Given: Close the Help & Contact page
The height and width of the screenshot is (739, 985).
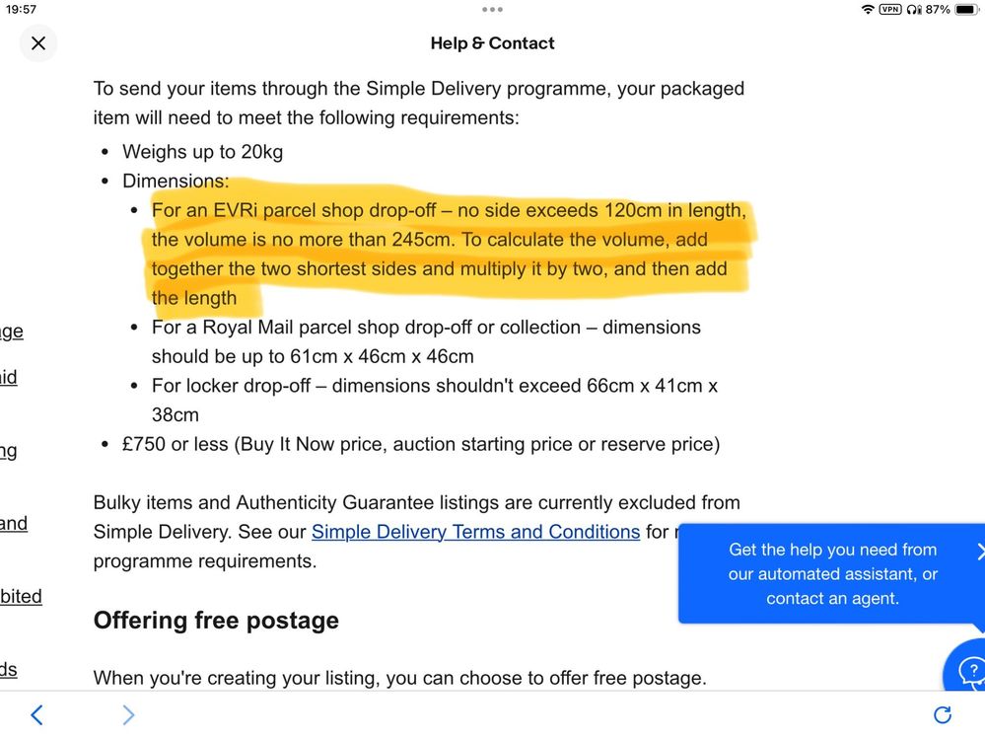Looking at the screenshot, I should 38,43.
